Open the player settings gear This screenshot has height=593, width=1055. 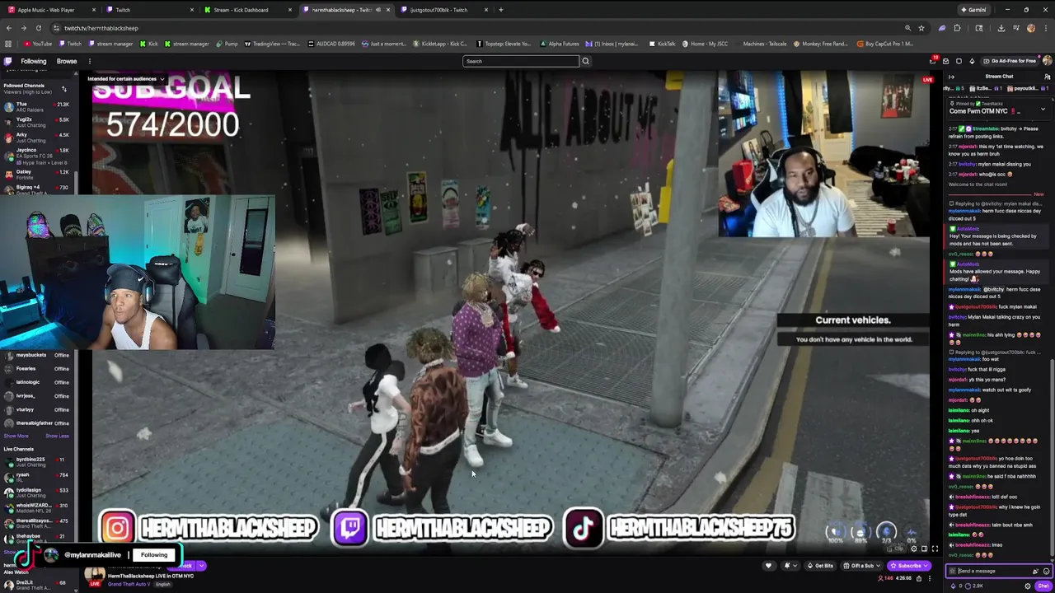click(913, 549)
